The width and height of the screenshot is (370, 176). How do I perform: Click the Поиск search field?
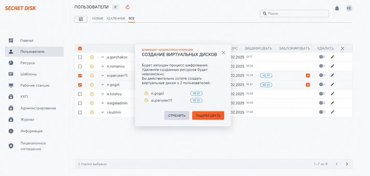click(x=294, y=13)
